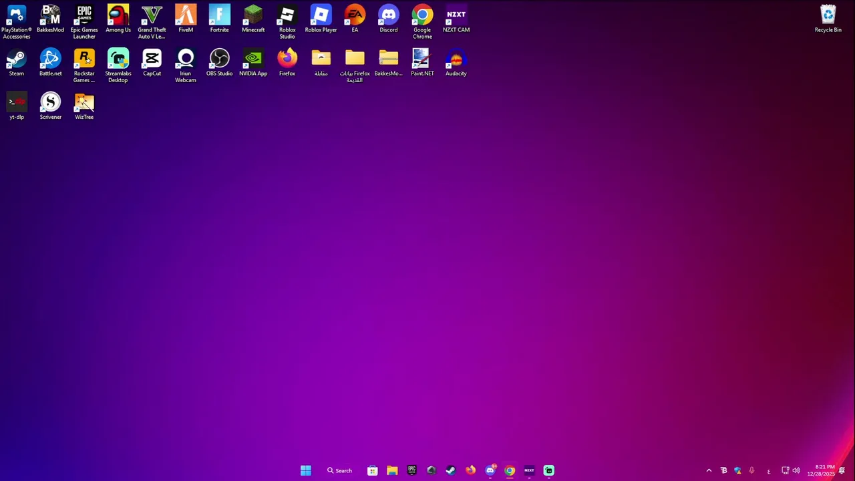Select the Scrivener desktop icon

click(50, 107)
